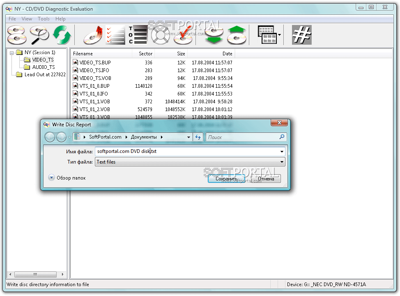Image resolution: width=400 pixels, height=296 pixels.
Task: Select Lead Out at 227822 entry
Action: 45,75
